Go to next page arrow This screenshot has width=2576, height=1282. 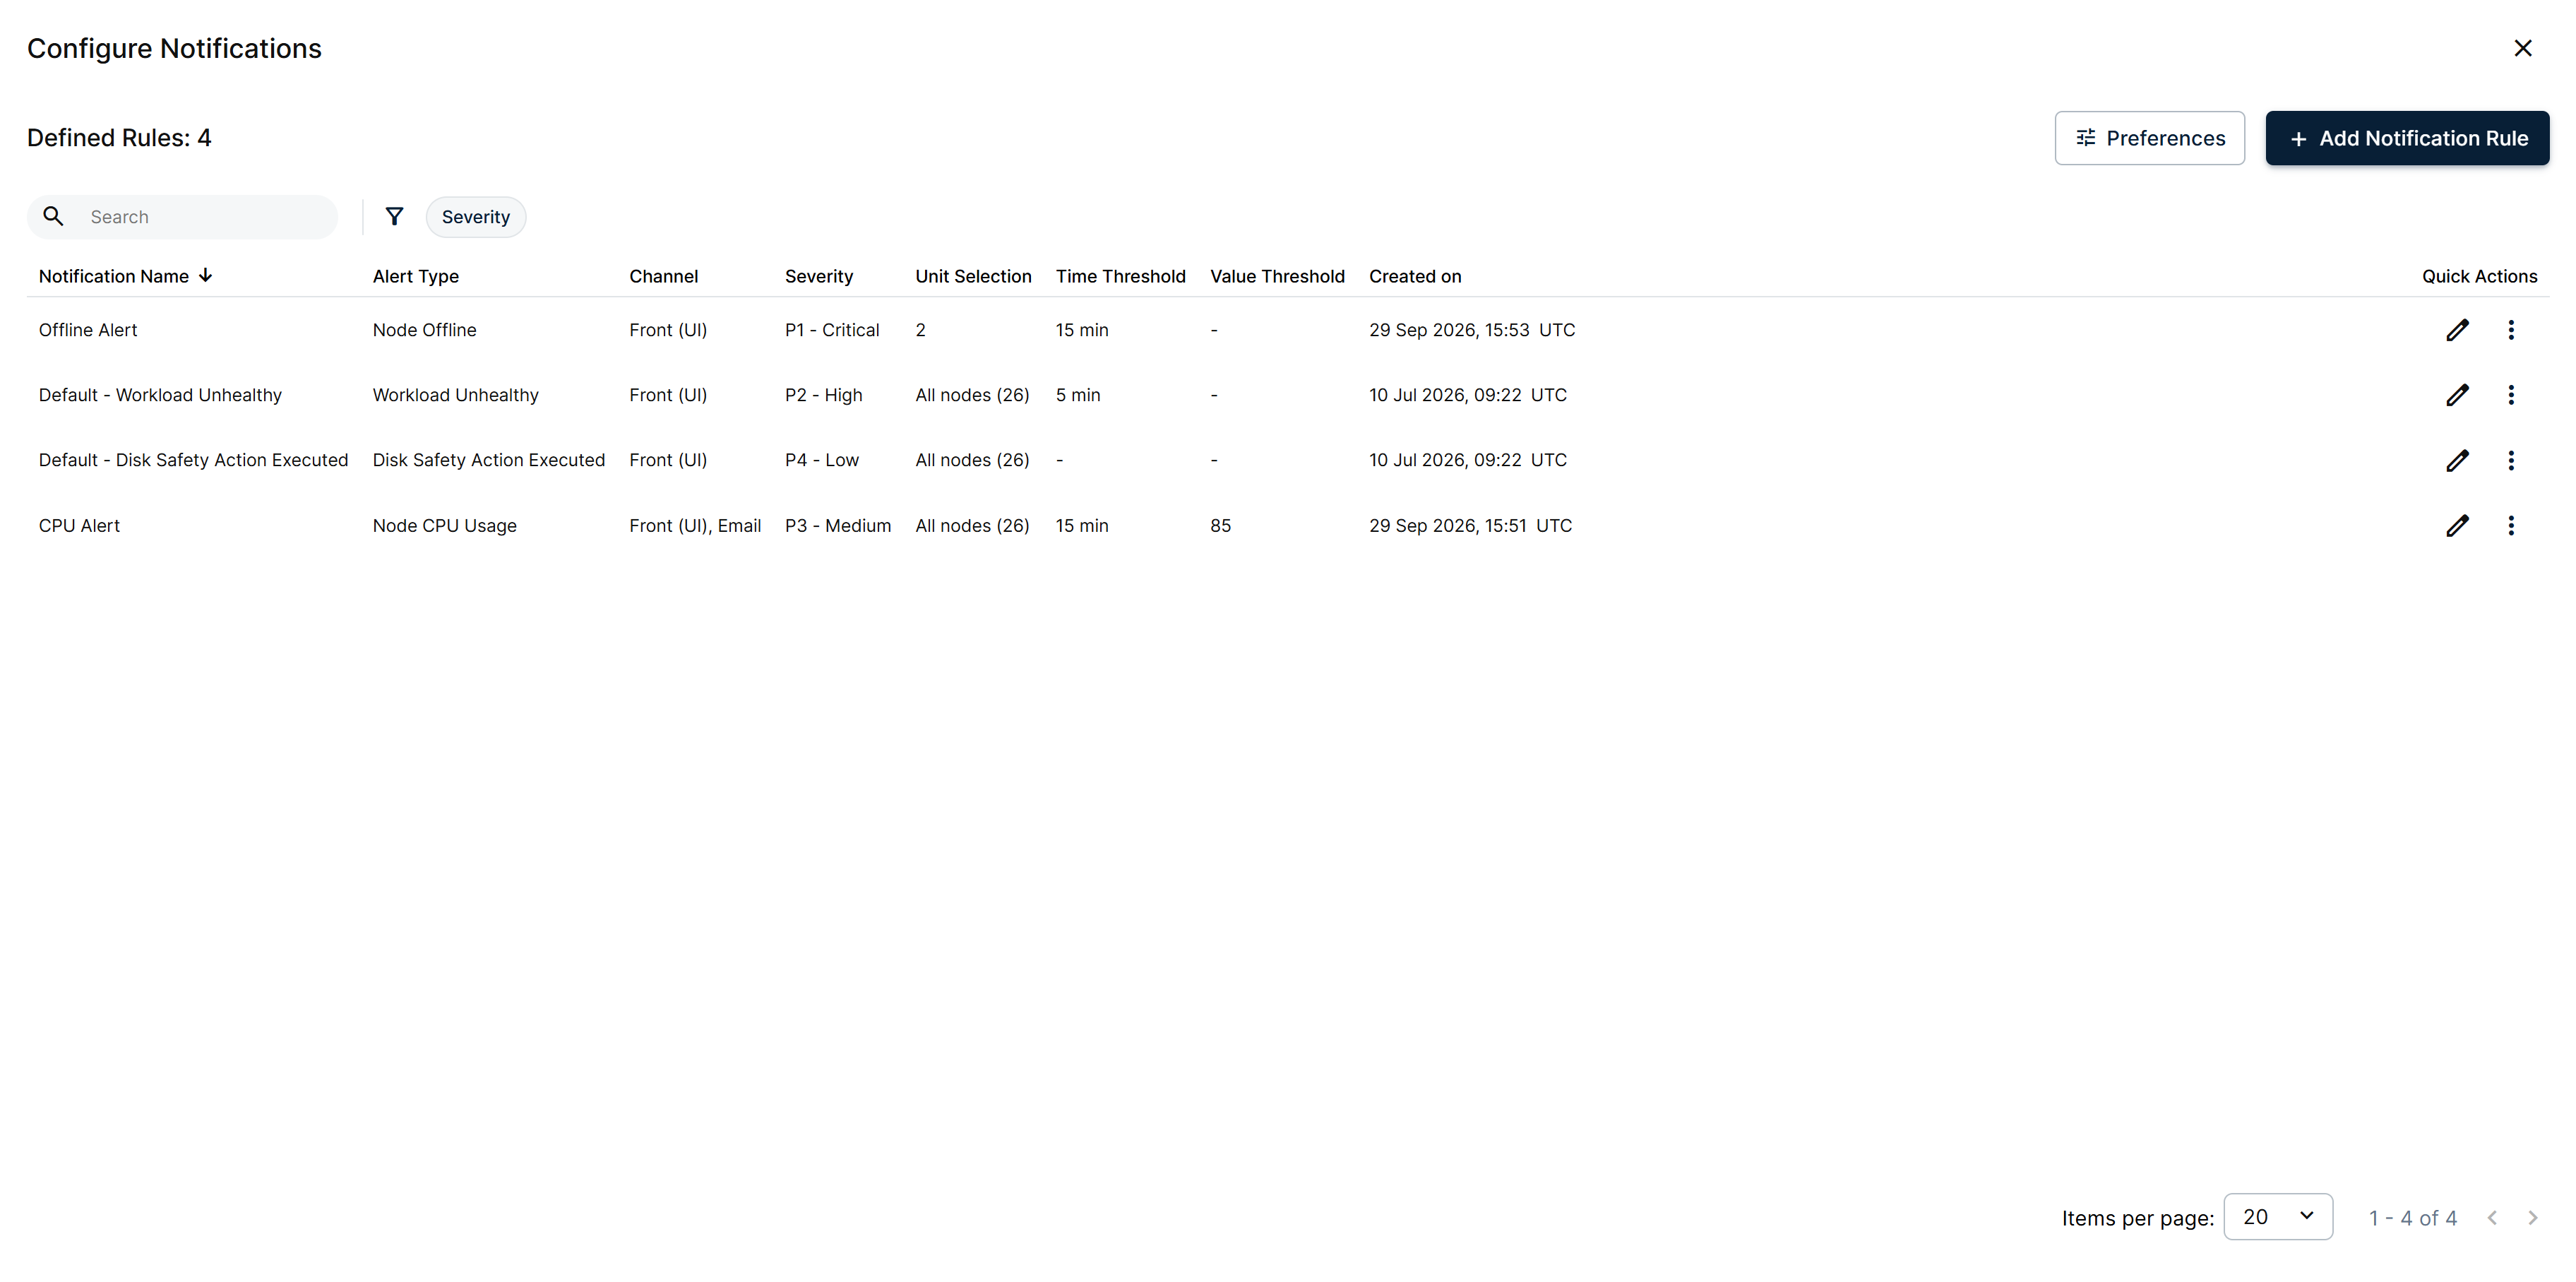[x=2533, y=1217]
